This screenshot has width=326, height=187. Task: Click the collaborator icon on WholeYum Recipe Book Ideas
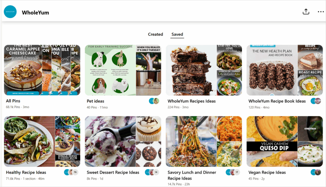pos(315,101)
